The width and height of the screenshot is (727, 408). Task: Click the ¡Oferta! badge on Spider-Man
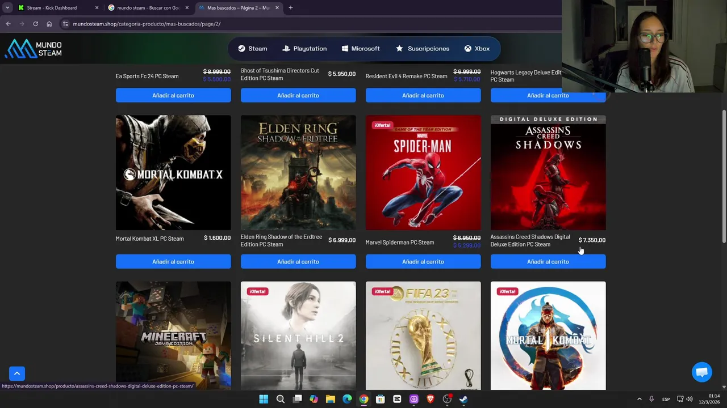tap(382, 125)
